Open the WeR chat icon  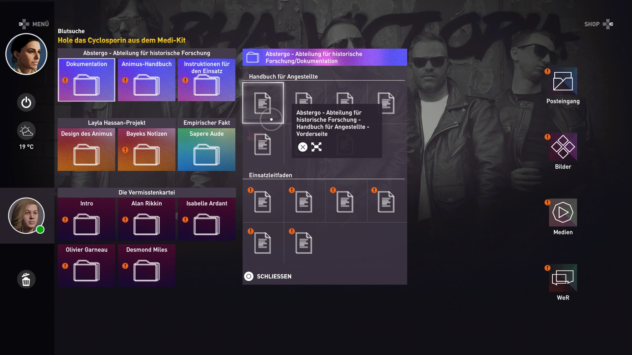tap(563, 278)
